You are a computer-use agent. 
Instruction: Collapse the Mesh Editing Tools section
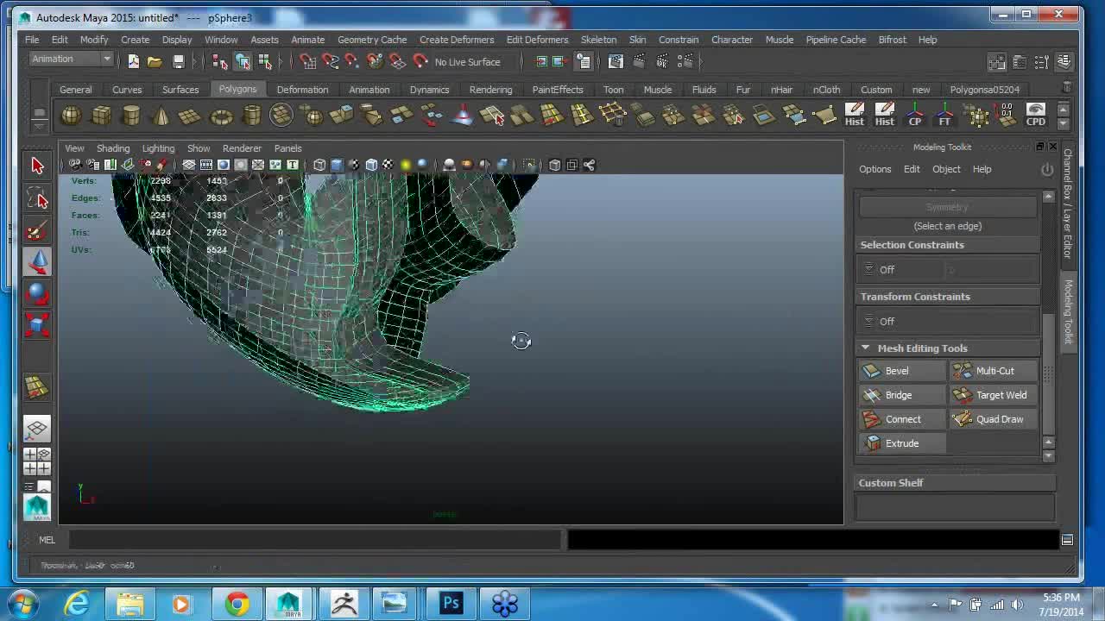point(865,348)
